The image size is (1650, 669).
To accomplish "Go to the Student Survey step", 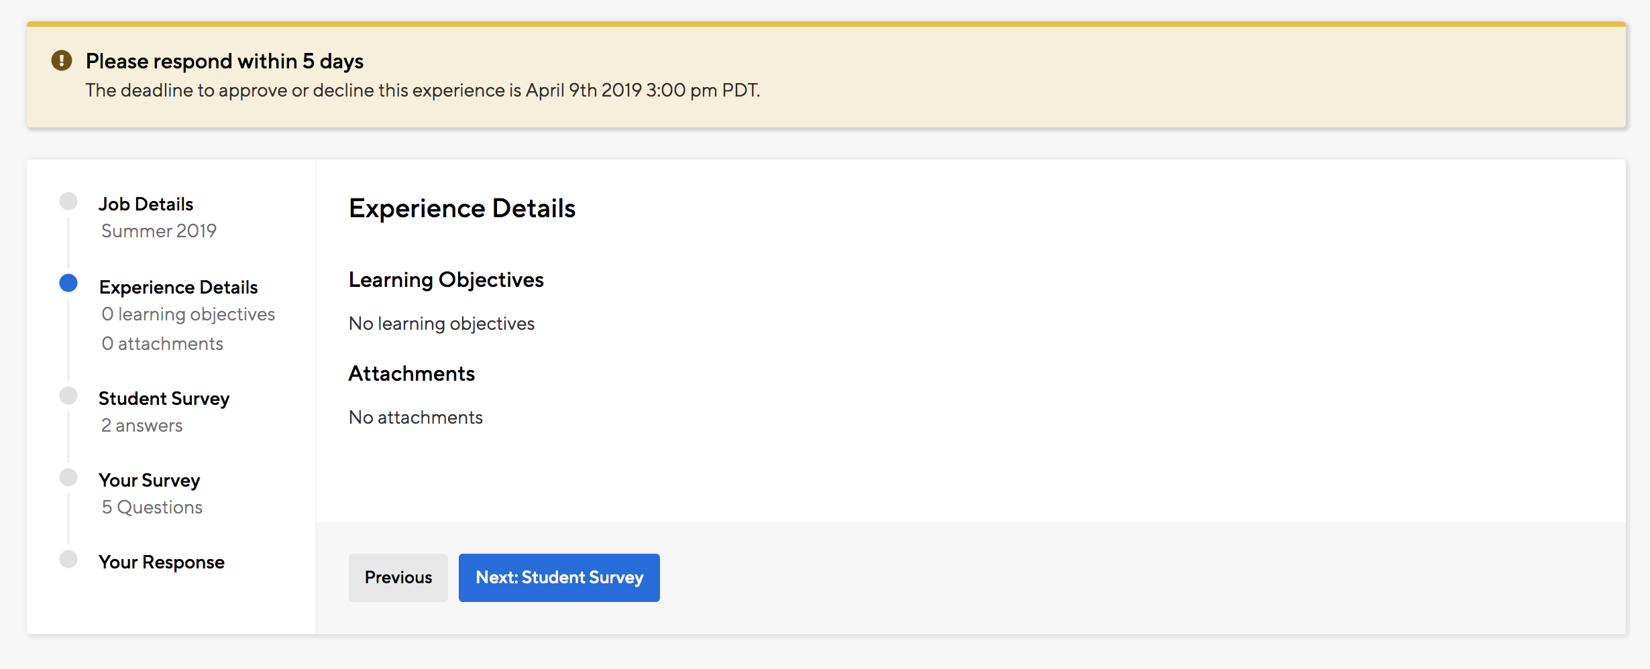I will tap(164, 398).
